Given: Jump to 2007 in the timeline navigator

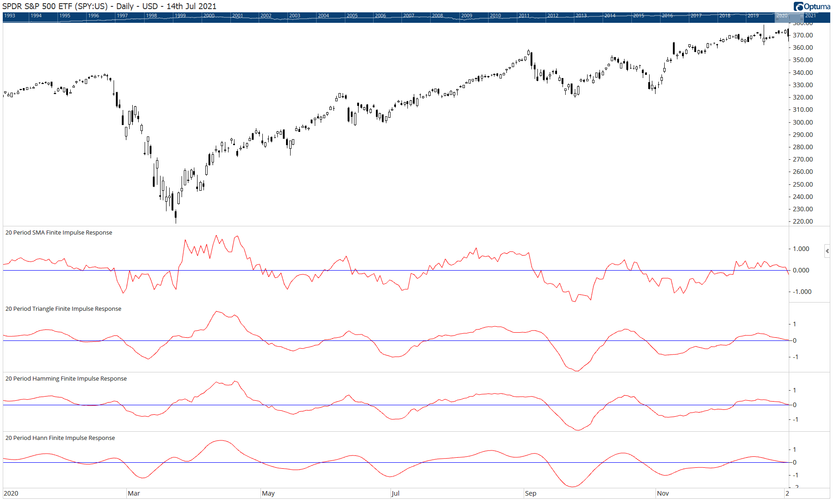Looking at the screenshot, I should coord(409,16).
